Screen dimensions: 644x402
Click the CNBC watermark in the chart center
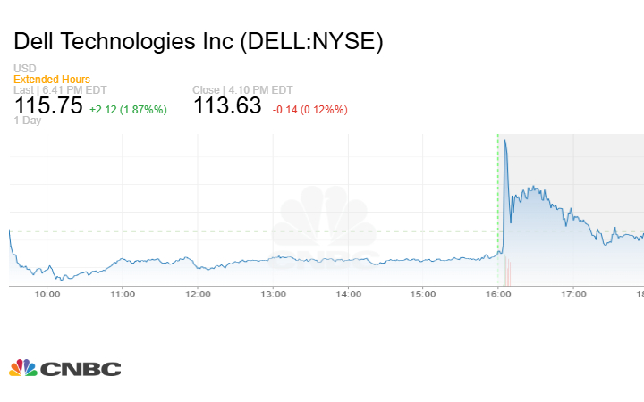(323, 229)
